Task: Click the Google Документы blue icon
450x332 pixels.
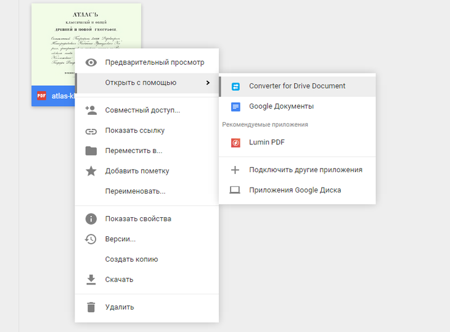Action: tap(235, 106)
